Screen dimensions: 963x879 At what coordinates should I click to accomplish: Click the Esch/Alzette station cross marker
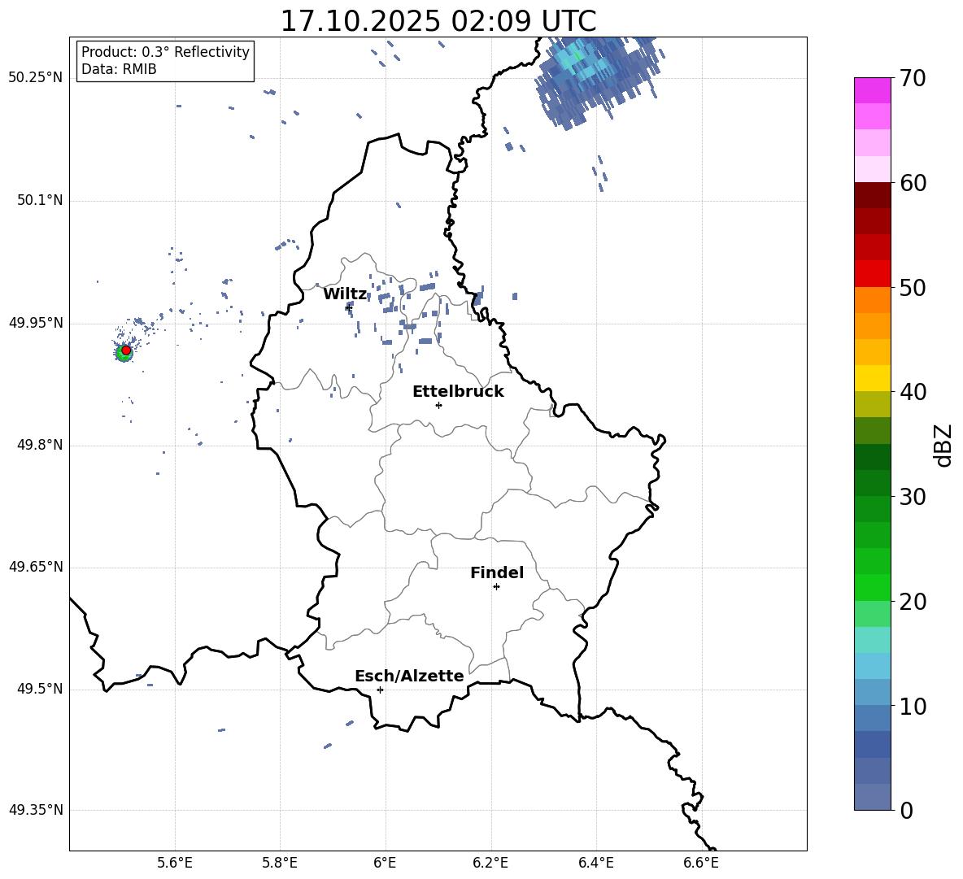pos(380,690)
